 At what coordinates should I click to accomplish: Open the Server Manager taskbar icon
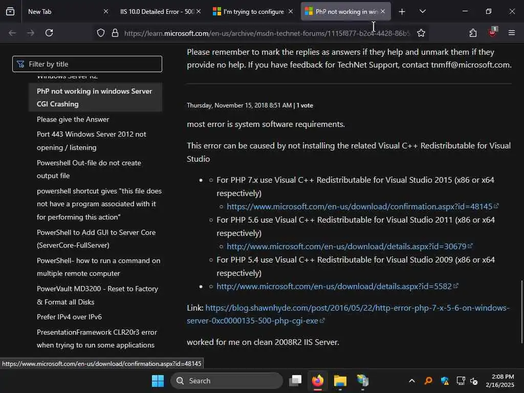[362, 381]
